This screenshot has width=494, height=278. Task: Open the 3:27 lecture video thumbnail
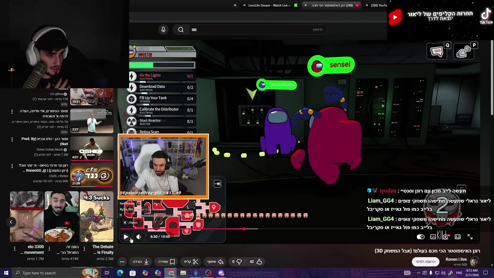92,120
